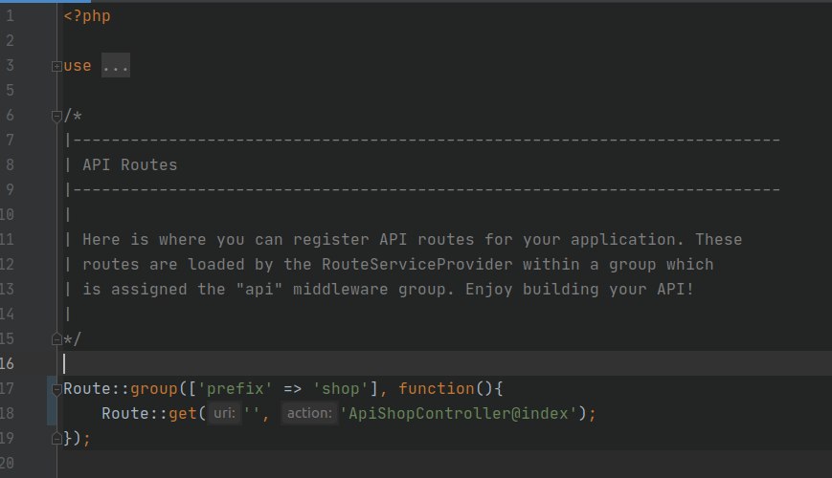Click the 'shop' string value

[x=341, y=389]
